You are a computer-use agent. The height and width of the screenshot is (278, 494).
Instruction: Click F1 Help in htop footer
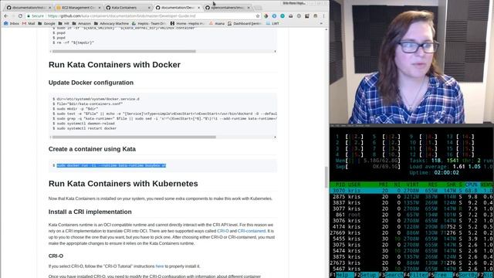[x=342, y=275]
